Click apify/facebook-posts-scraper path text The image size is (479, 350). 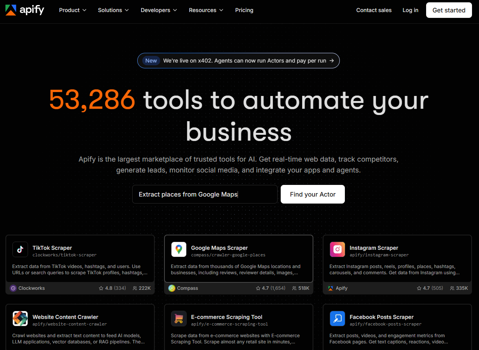(385, 324)
